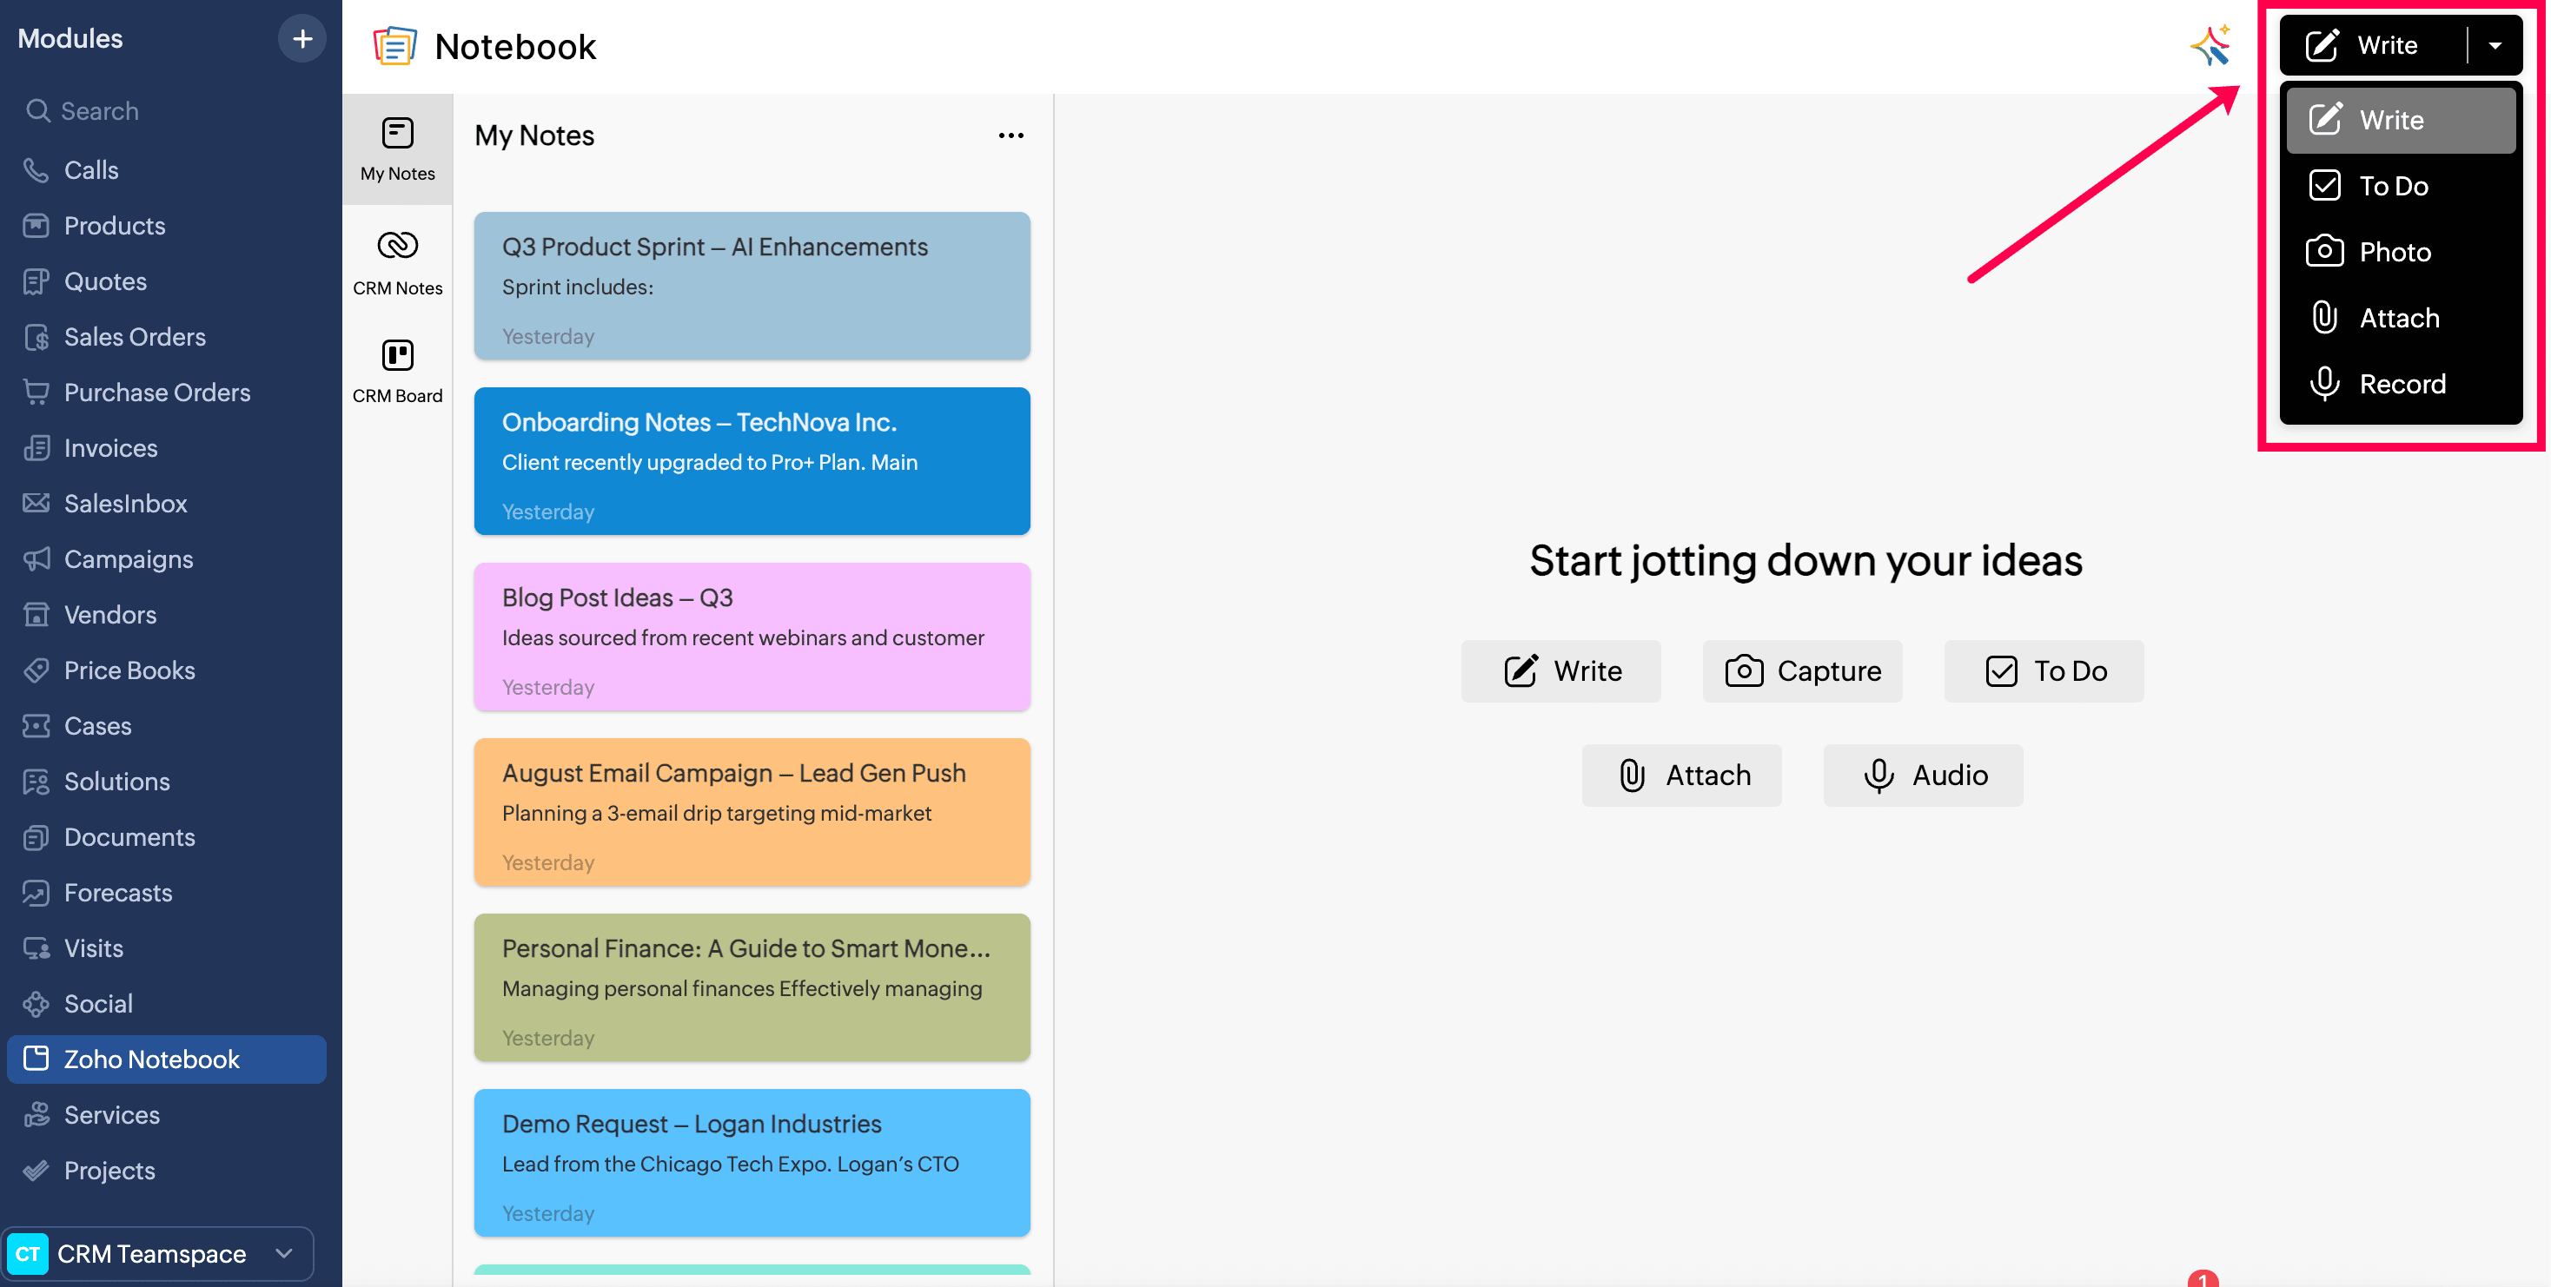Screen dimensions: 2551x1287
Task: Open the My Notes panel icon
Action: pos(397,148)
